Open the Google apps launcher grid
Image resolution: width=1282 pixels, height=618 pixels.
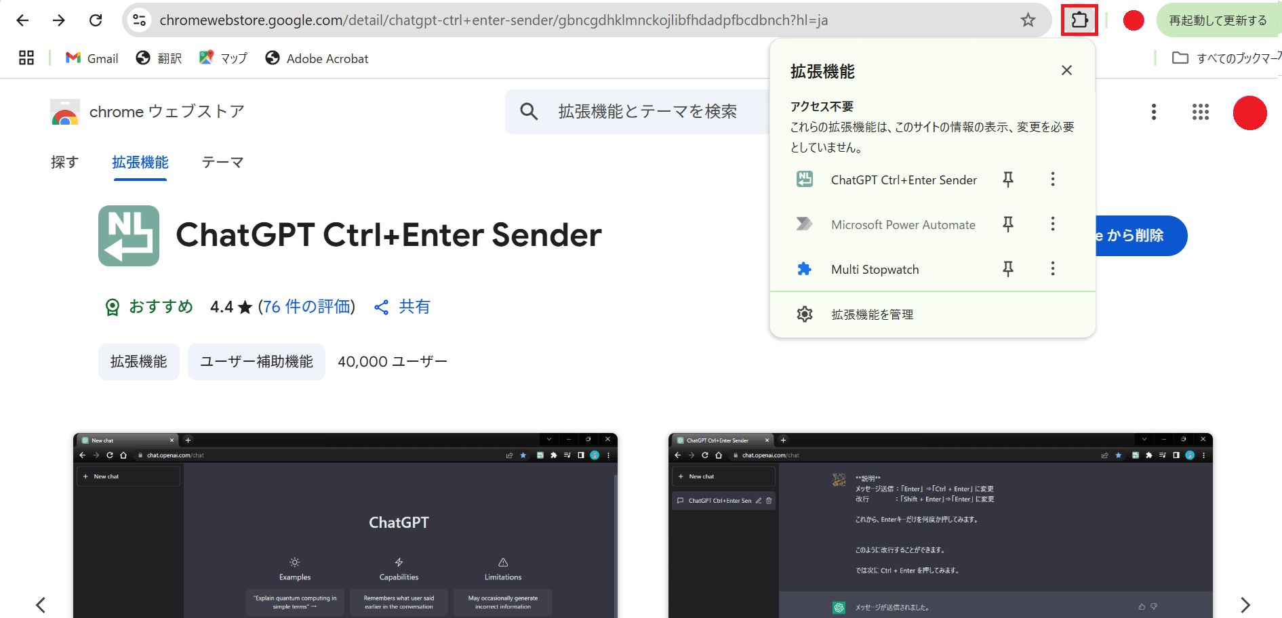[1200, 112]
